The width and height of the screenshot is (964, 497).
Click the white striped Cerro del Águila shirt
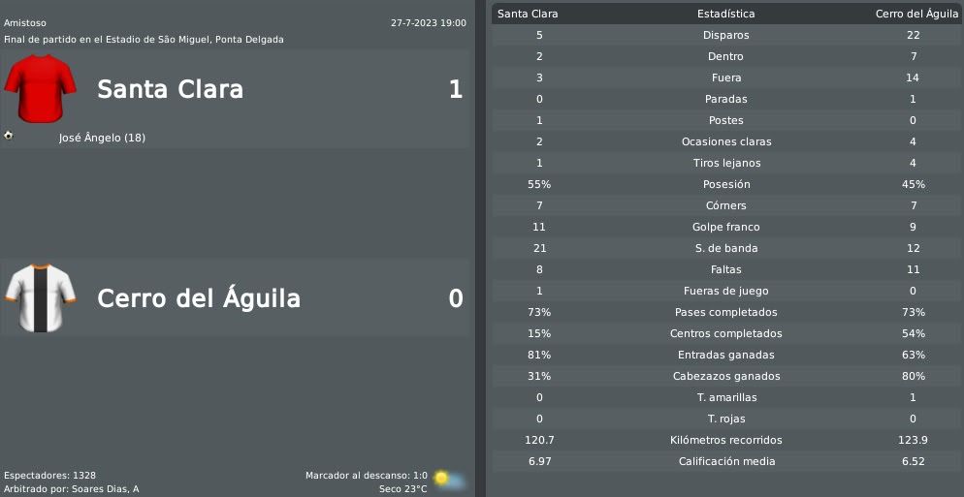(x=40, y=298)
